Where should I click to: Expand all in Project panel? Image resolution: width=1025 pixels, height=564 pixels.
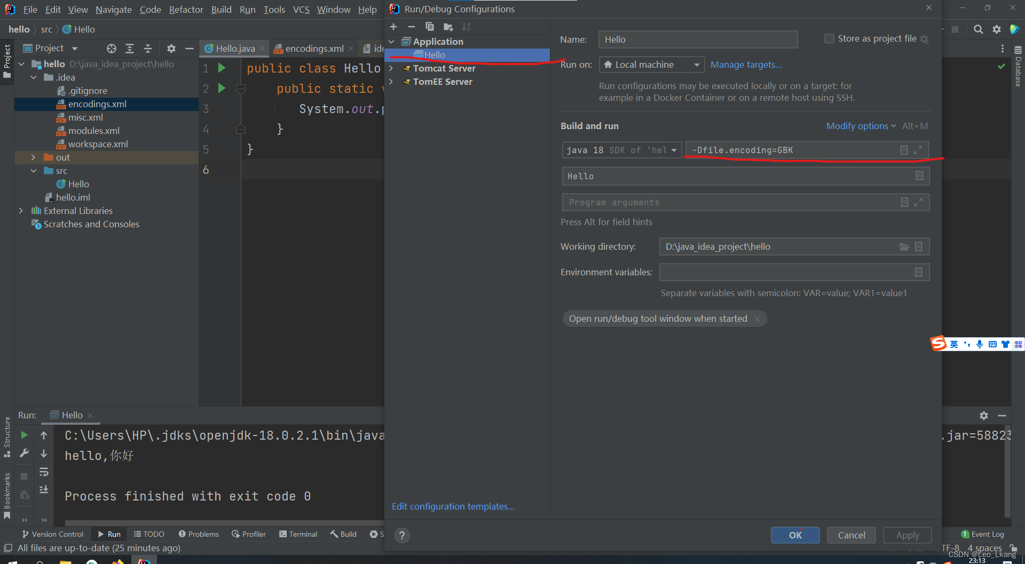(129, 49)
